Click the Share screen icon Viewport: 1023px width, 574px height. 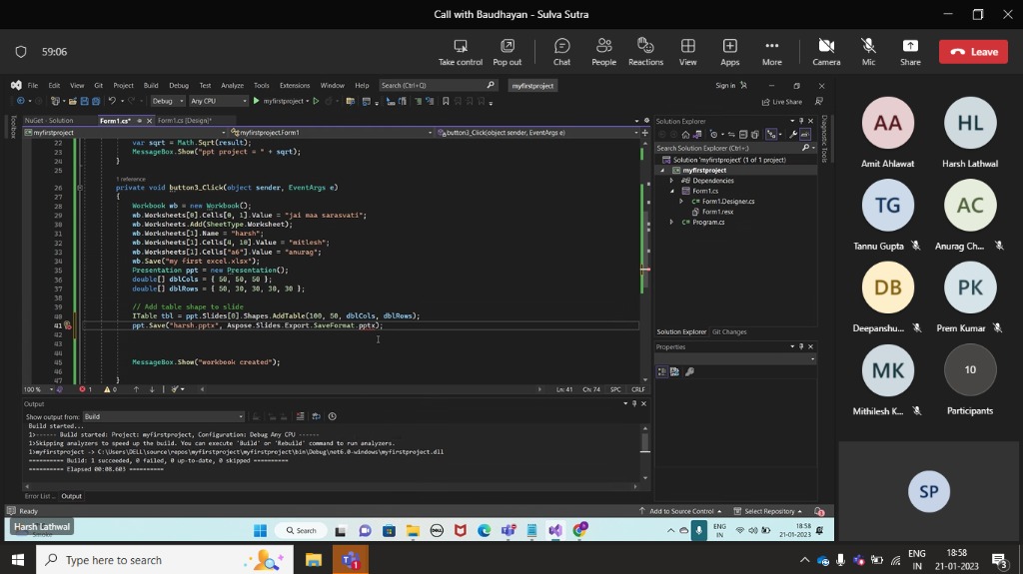tap(909, 47)
